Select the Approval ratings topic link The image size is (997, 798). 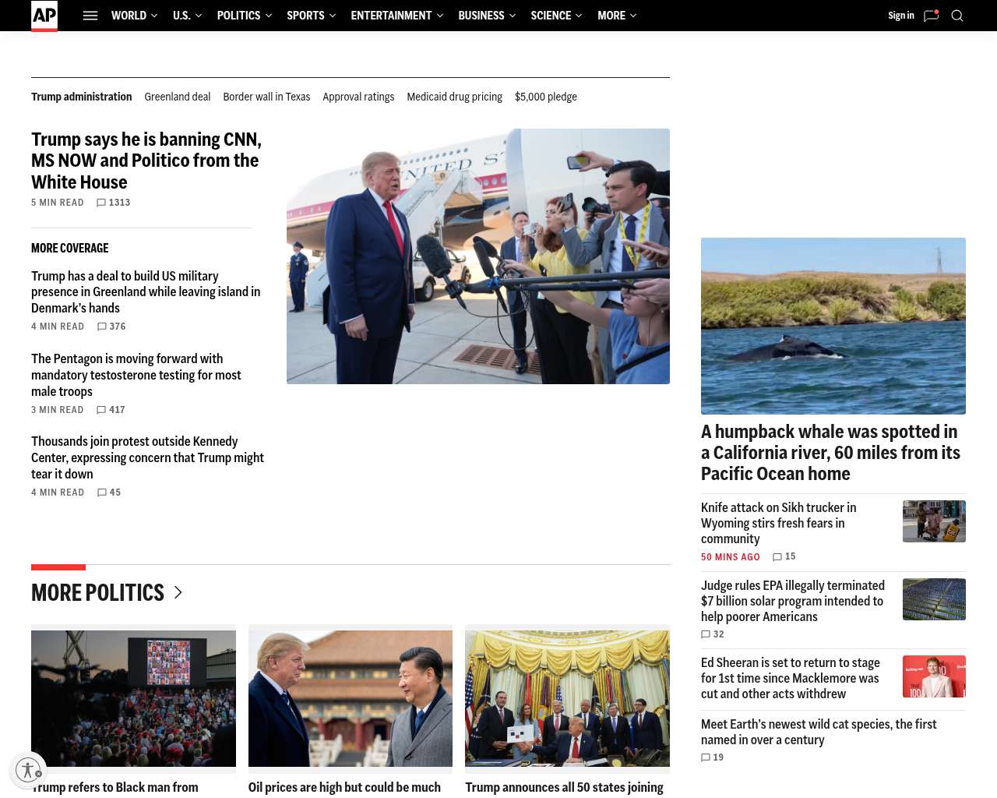358,97
